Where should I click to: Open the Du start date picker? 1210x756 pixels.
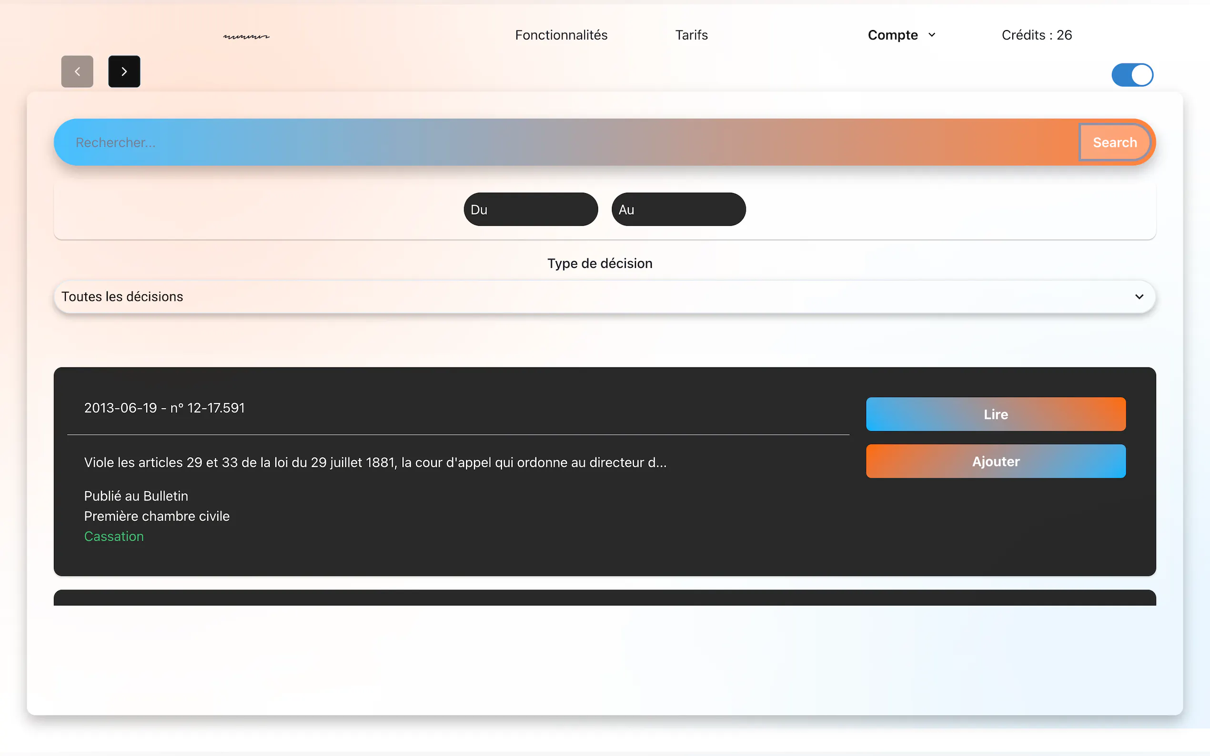(530, 209)
